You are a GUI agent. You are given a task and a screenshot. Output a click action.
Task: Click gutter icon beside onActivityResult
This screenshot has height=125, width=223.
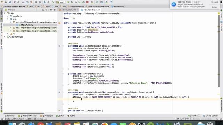pos(59,92)
